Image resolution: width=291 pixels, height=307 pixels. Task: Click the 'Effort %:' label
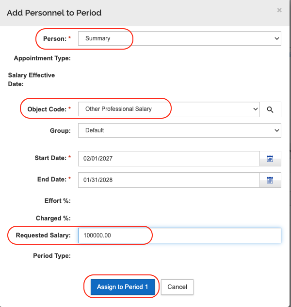(58, 200)
